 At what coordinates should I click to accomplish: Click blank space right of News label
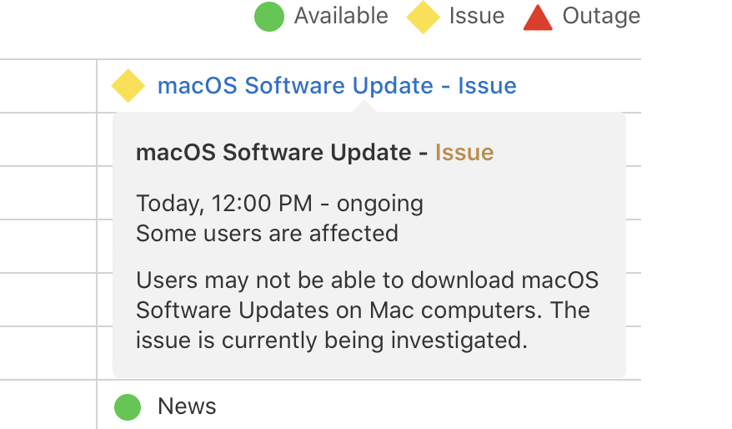[417, 406]
